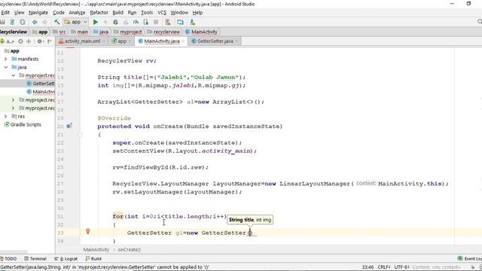The height and width of the screenshot is (271, 482).
Task: Open the Help menu
Action: pos(197,13)
